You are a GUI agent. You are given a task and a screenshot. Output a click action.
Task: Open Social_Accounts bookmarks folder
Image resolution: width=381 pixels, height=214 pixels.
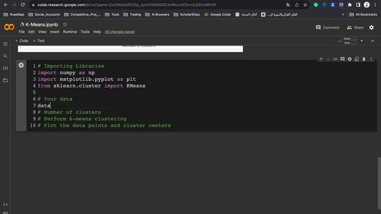[44, 14]
